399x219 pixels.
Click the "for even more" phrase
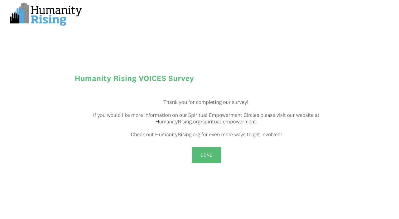point(217,135)
